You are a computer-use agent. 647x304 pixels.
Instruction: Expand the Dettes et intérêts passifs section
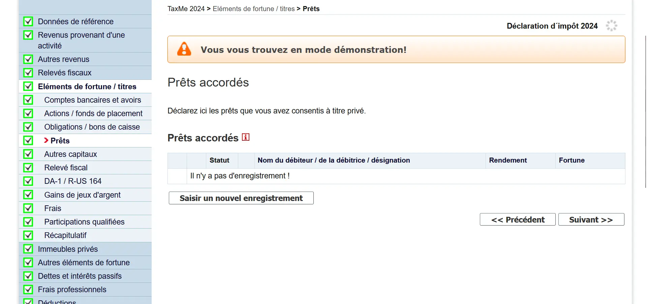[x=80, y=276]
